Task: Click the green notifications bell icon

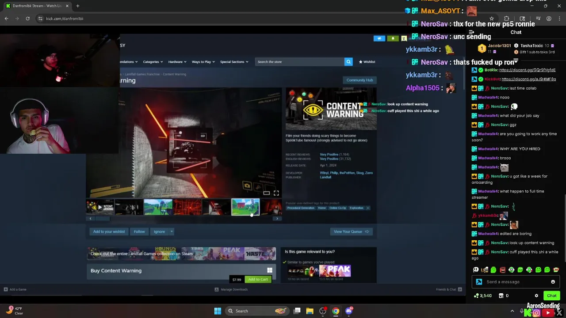Action: pyautogui.click(x=393, y=38)
